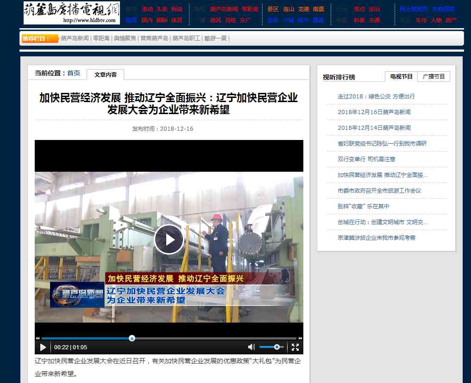Open the 葫芦岛新闻 link in 推荐栏目
This screenshot has height=383, width=471.
pos(75,39)
